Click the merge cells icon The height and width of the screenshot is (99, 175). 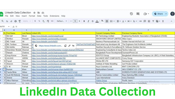[x=111, y=21]
